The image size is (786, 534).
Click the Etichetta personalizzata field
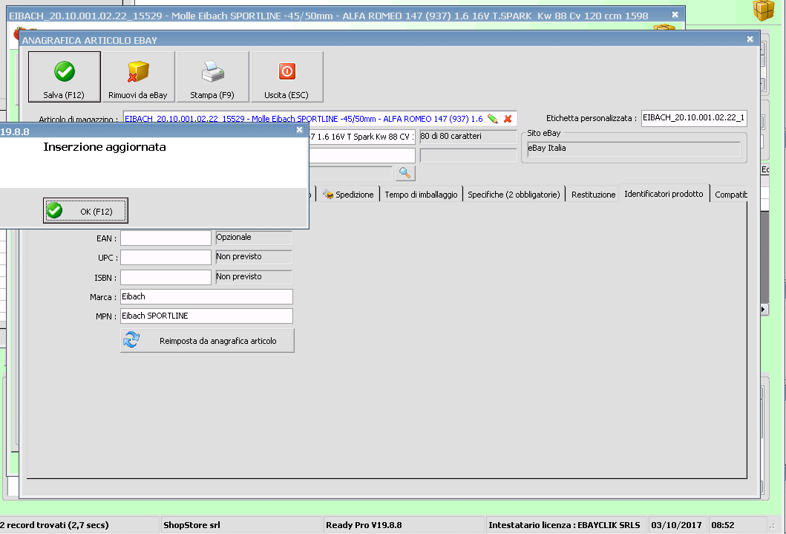tap(694, 118)
